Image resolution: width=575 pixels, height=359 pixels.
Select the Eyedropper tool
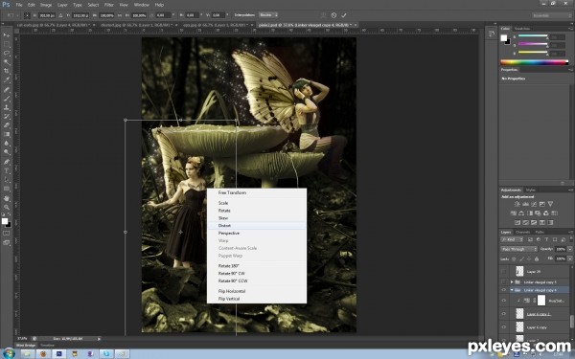[x=7, y=80]
